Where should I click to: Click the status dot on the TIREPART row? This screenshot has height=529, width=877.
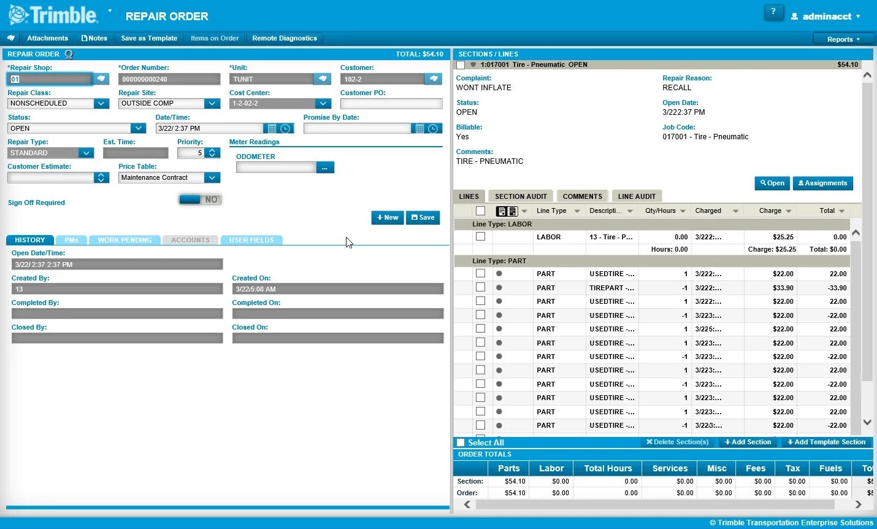click(499, 287)
